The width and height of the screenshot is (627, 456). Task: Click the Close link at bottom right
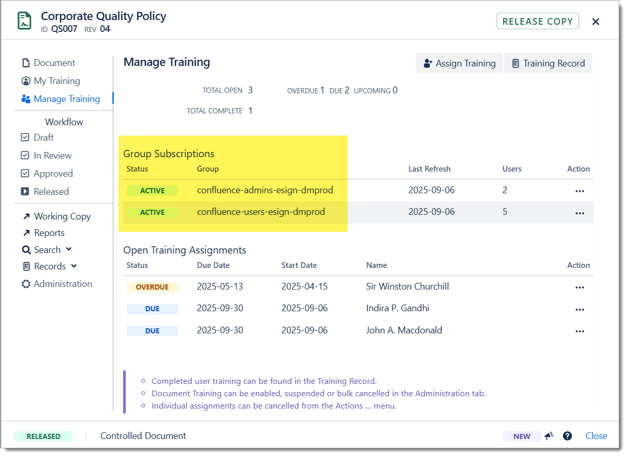click(x=596, y=436)
